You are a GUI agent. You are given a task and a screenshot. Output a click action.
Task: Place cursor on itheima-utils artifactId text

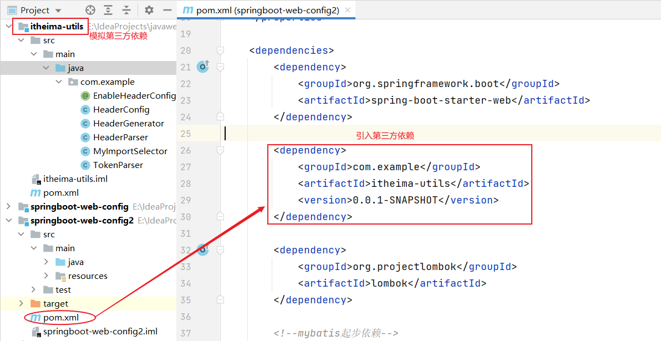(416, 184)
